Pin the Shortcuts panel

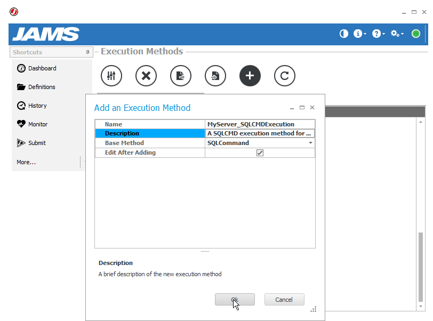[x=87, y=52]
